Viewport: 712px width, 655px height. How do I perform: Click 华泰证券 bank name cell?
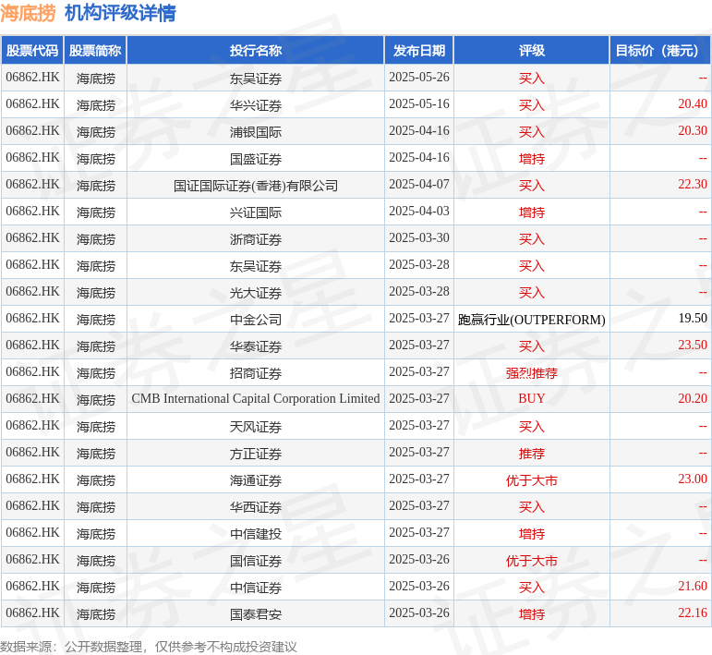(256, 346)
